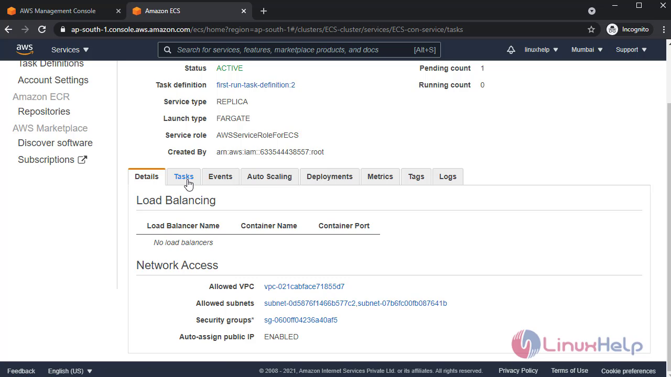Switch to the Deployments tab
This screenshot has height=377, width=671.
click(330, 176)
